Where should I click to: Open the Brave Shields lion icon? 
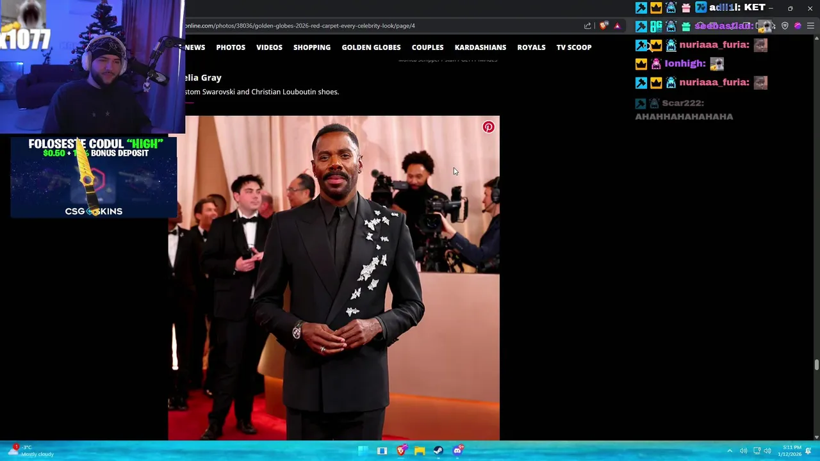click(x=603, y=26)
